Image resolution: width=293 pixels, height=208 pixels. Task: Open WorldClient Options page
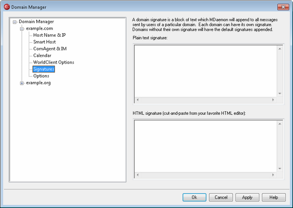(x=53, y=62)
